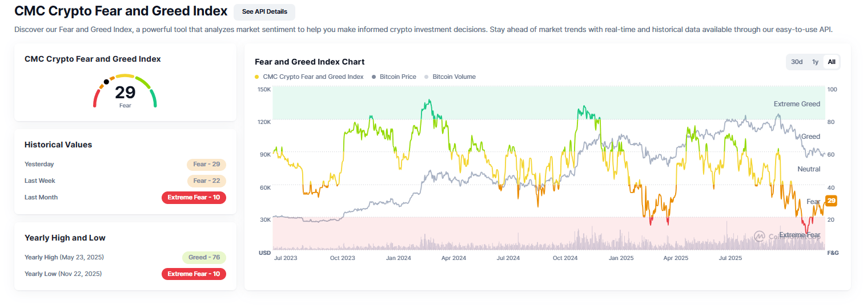Click the gray Bitcoin Price legend dot
This screenshot has width=863, height=308.
[x=374, y=77]
